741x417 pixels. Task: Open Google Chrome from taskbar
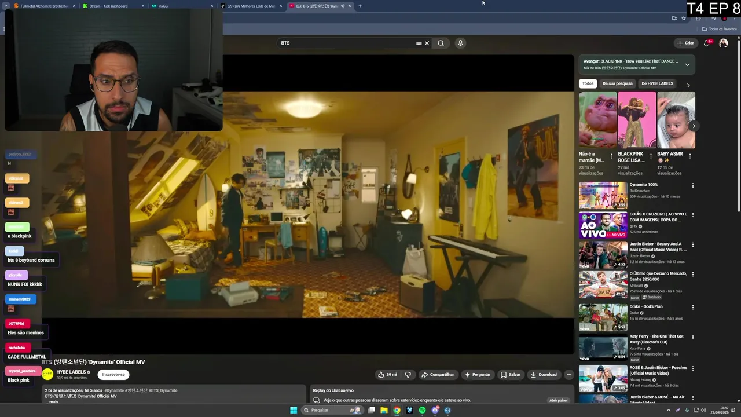coord(397,410)
